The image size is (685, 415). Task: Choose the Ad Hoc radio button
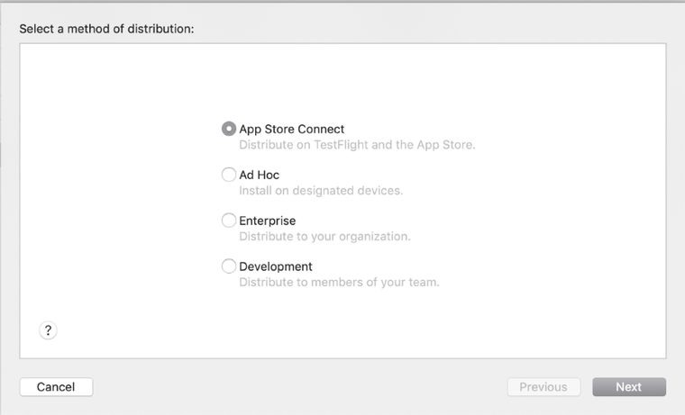coord(229,175)
